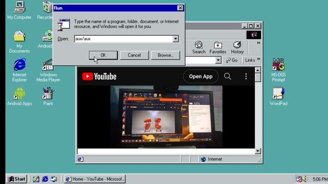This screenshot has height=184, width=328.
Task: Click YouTube search magnifier icon
Action: pyautogui.click(x=228, y=76)
